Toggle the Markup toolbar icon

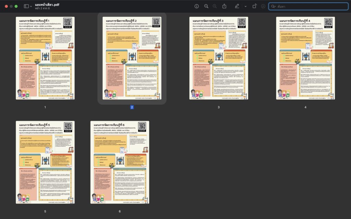coord(263,6)
